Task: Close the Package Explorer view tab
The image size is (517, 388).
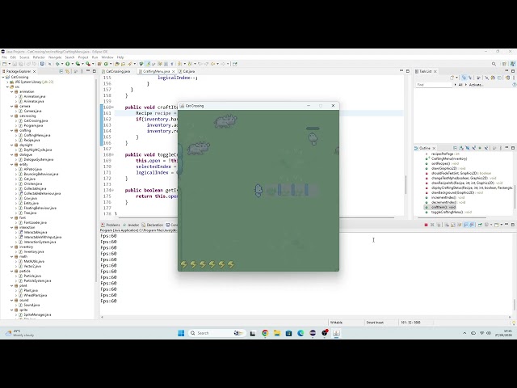Action: click(34, 71)
